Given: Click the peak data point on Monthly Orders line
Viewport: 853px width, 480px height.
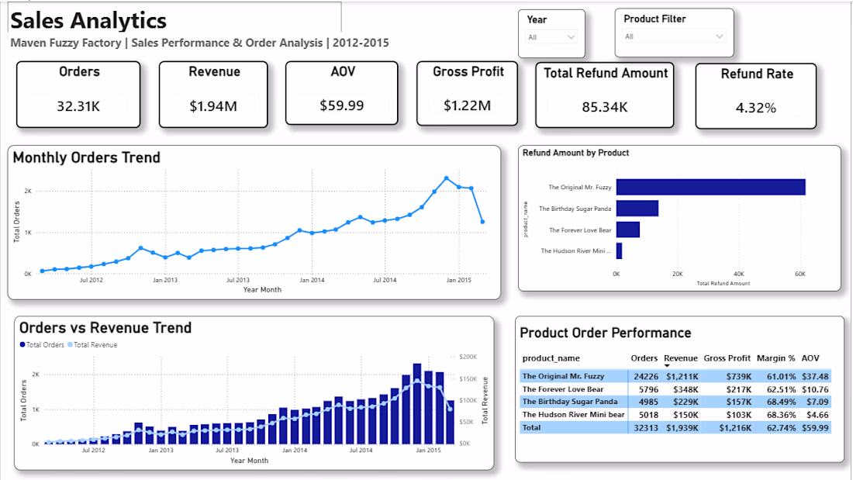Looking at the screenshot, I should [x=446, y=178].
